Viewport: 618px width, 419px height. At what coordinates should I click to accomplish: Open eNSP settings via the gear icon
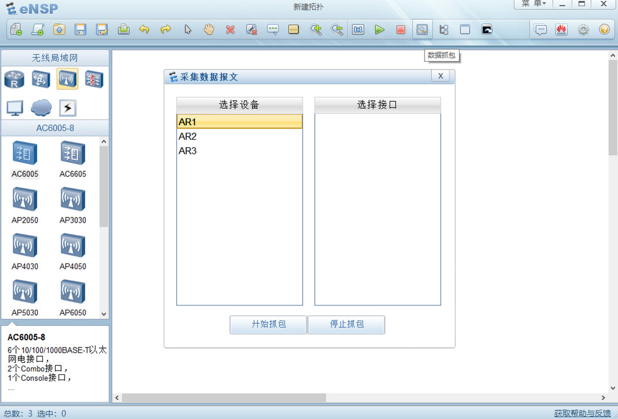583,29
